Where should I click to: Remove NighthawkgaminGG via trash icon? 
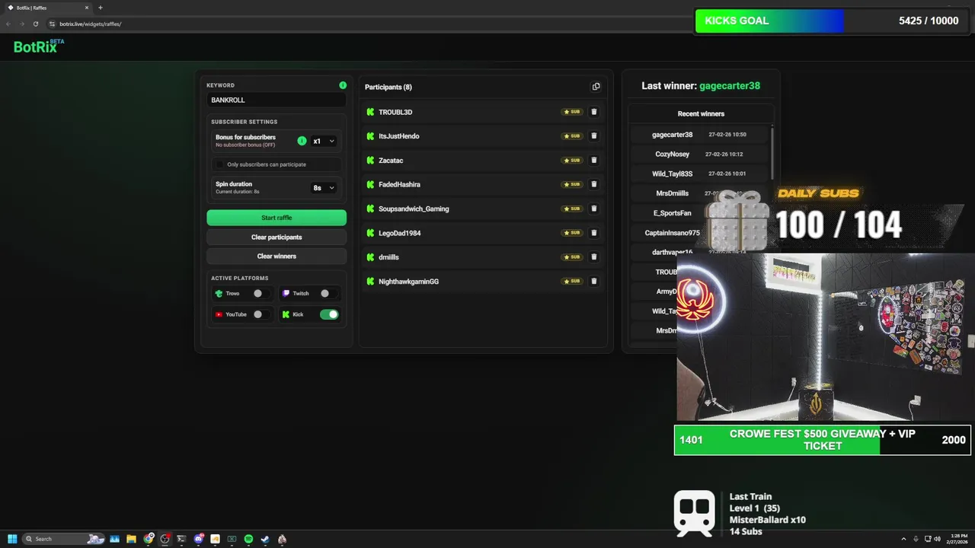click(594, 282)
